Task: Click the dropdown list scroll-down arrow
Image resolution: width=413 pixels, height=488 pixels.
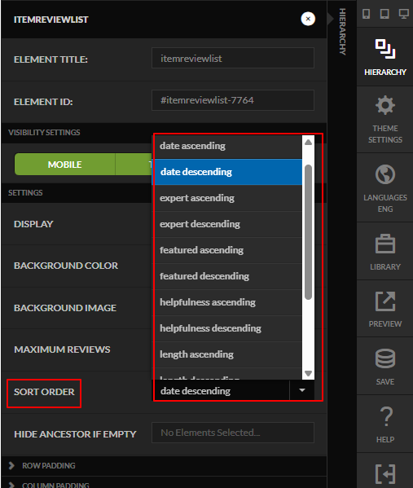Action: coord(309,373)
